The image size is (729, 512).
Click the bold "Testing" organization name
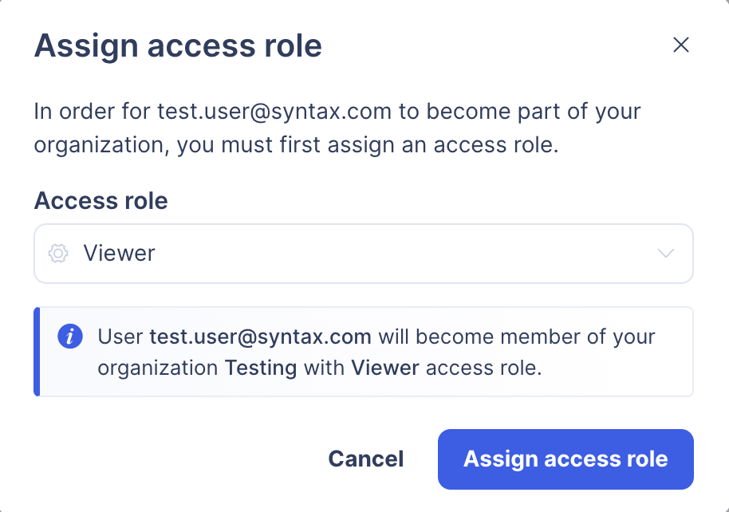(x=261, y=368)
